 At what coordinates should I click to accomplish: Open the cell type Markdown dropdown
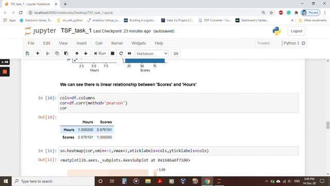[x=152, y=54]
